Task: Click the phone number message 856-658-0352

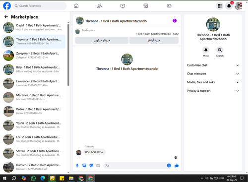Action: 94,152
